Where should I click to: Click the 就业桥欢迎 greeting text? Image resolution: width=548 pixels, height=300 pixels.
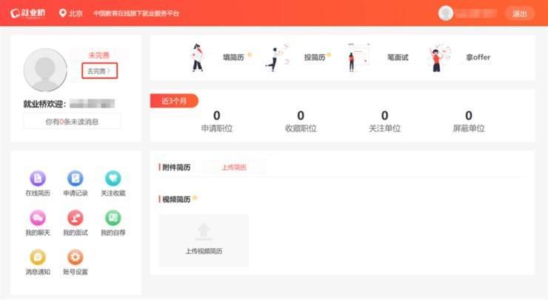[x=44, y=104]
